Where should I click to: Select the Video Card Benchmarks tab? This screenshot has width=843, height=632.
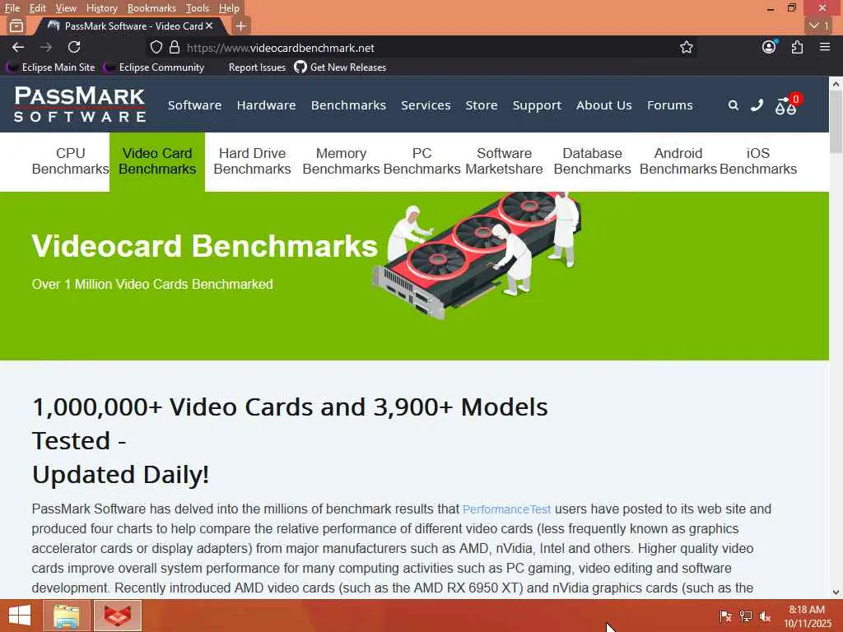[157, 161]
